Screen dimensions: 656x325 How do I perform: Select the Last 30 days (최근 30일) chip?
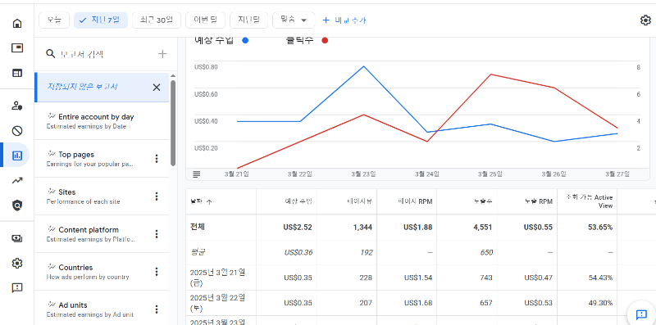156,20
